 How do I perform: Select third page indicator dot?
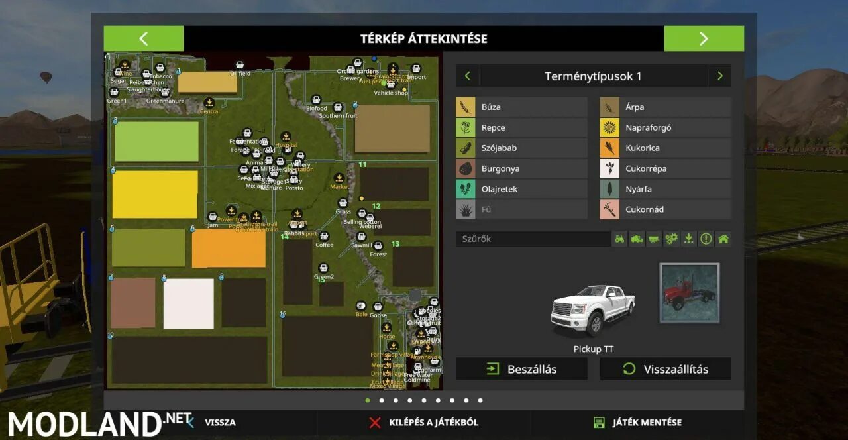396,400
